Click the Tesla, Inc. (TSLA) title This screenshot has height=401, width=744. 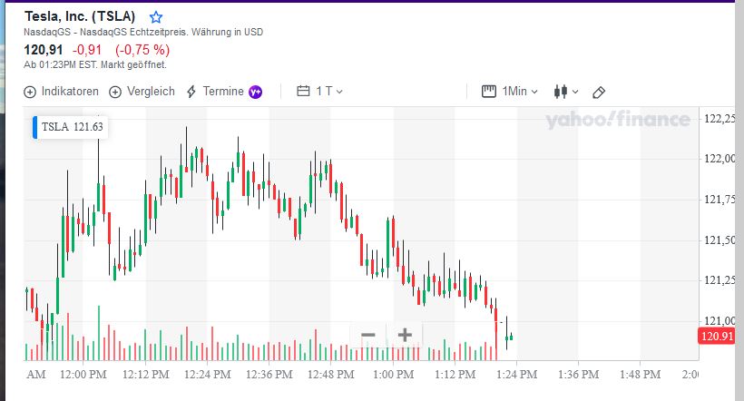pos(81,17)
